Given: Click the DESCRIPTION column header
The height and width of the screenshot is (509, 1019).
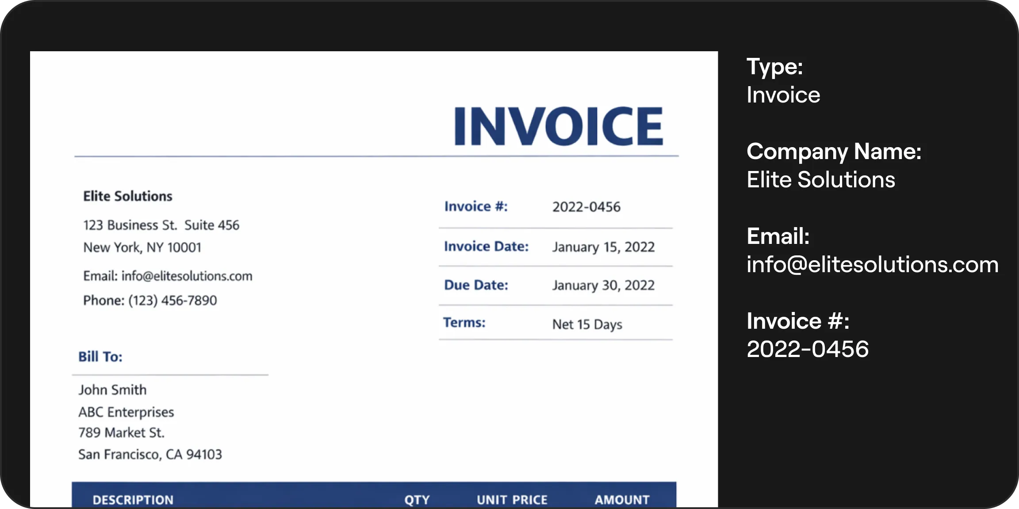Looking at the screenshot, I should coord(133,500).
